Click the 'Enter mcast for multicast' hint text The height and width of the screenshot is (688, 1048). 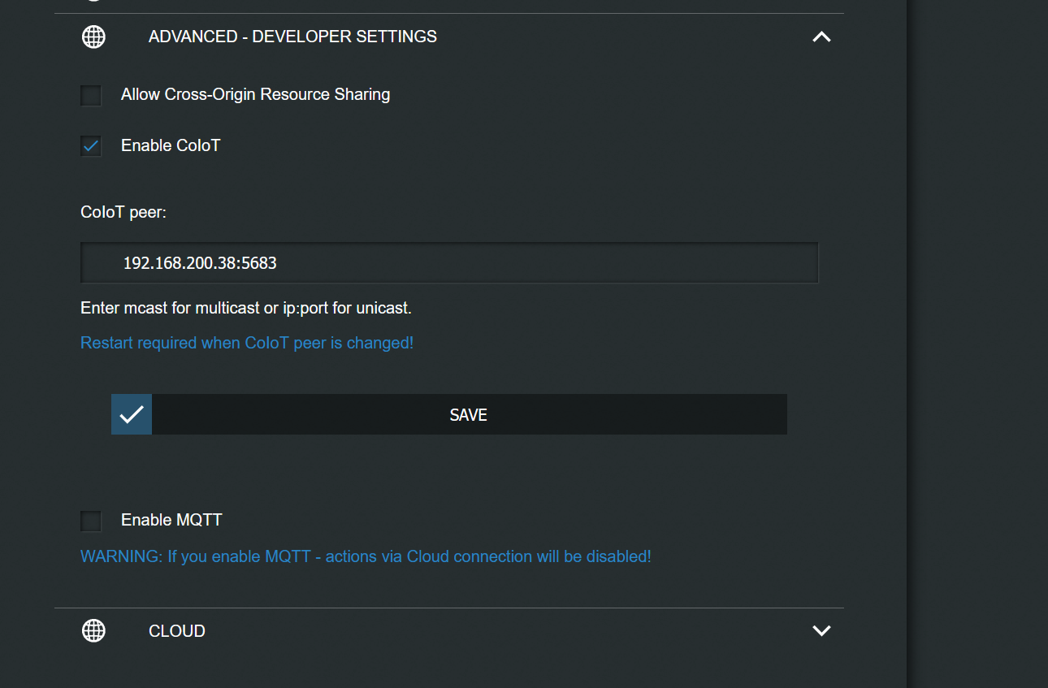click(246, 308)
